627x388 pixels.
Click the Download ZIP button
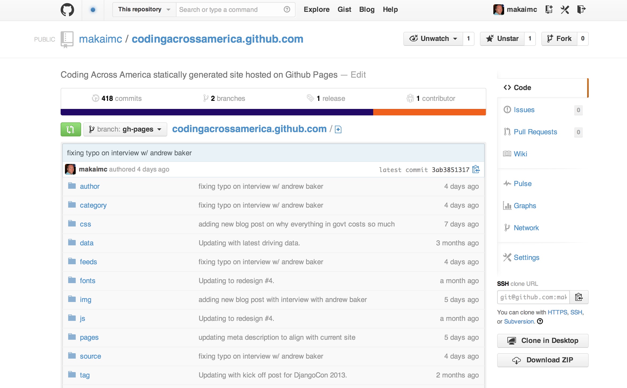[x=543, y=360]
